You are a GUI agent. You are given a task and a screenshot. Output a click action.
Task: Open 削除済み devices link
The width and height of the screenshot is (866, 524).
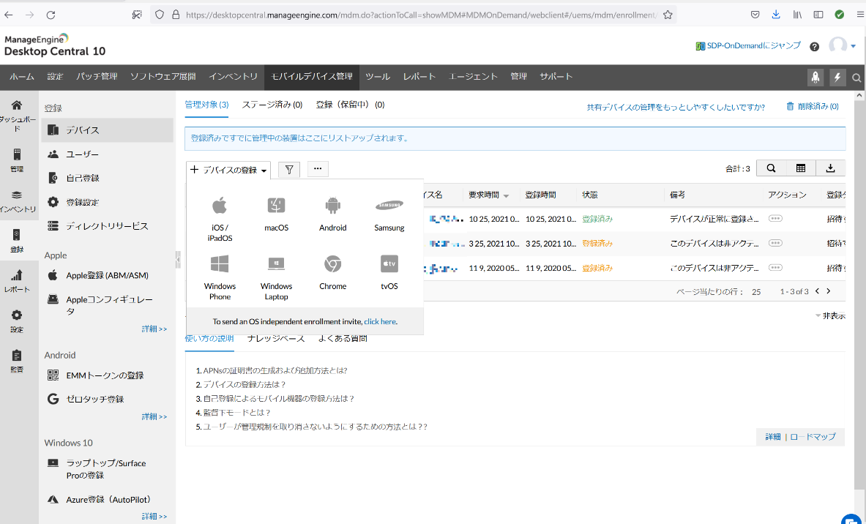click(812, 106)
